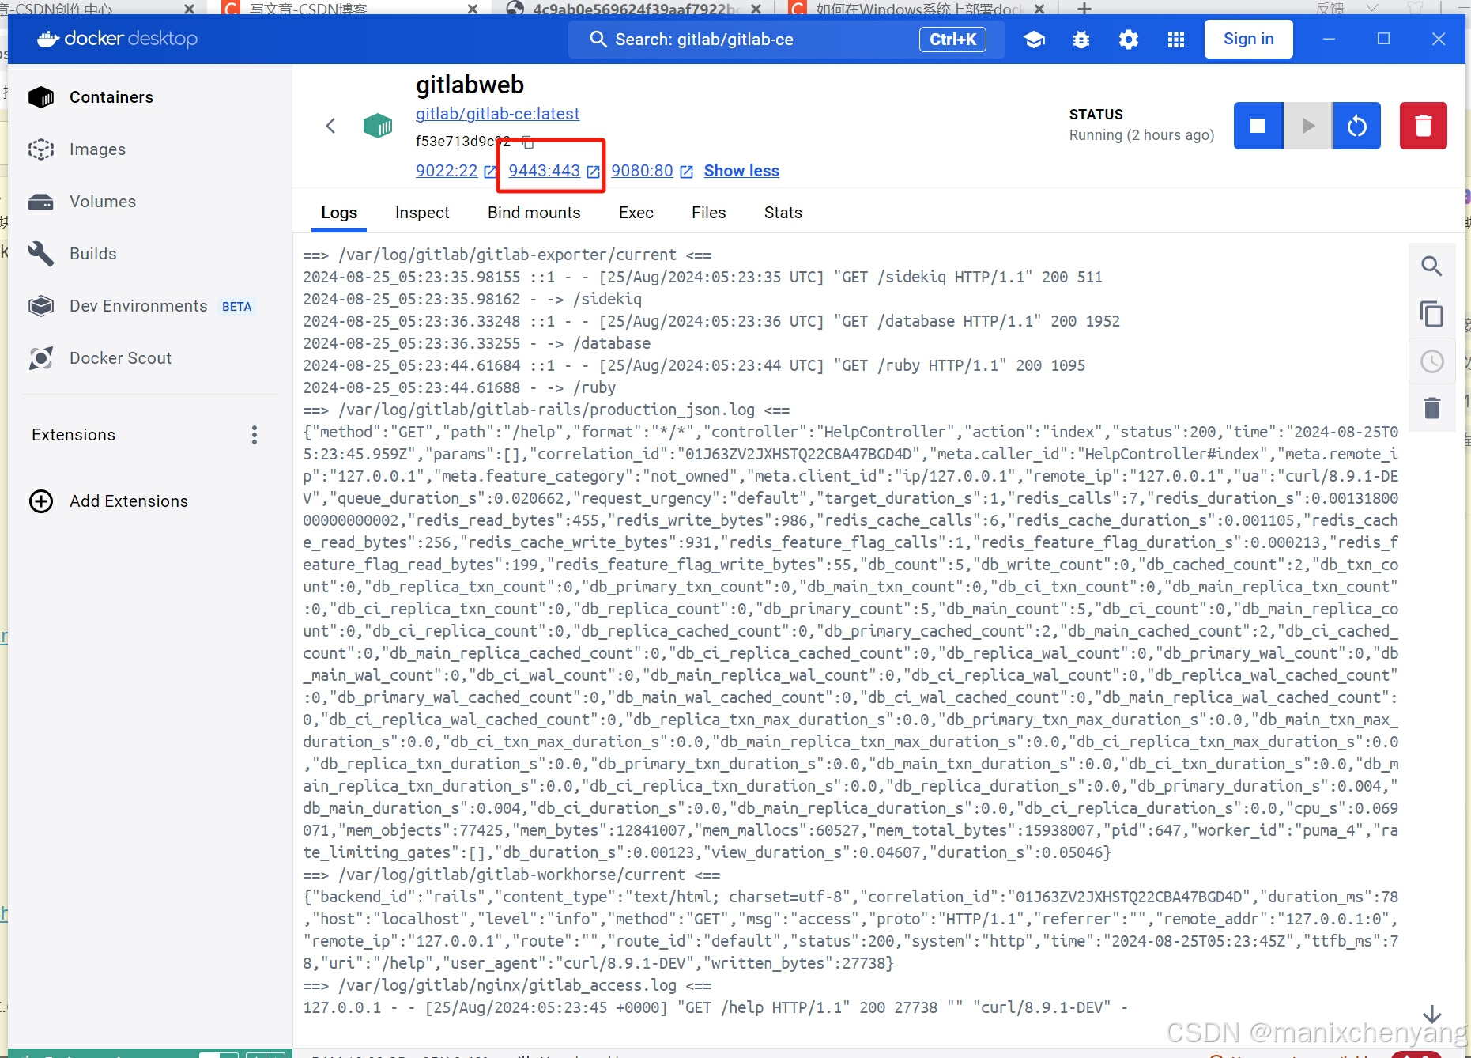Open the Extensions three-dot menu
This screenshot has width=1471, height=1058.
point(254,435)
